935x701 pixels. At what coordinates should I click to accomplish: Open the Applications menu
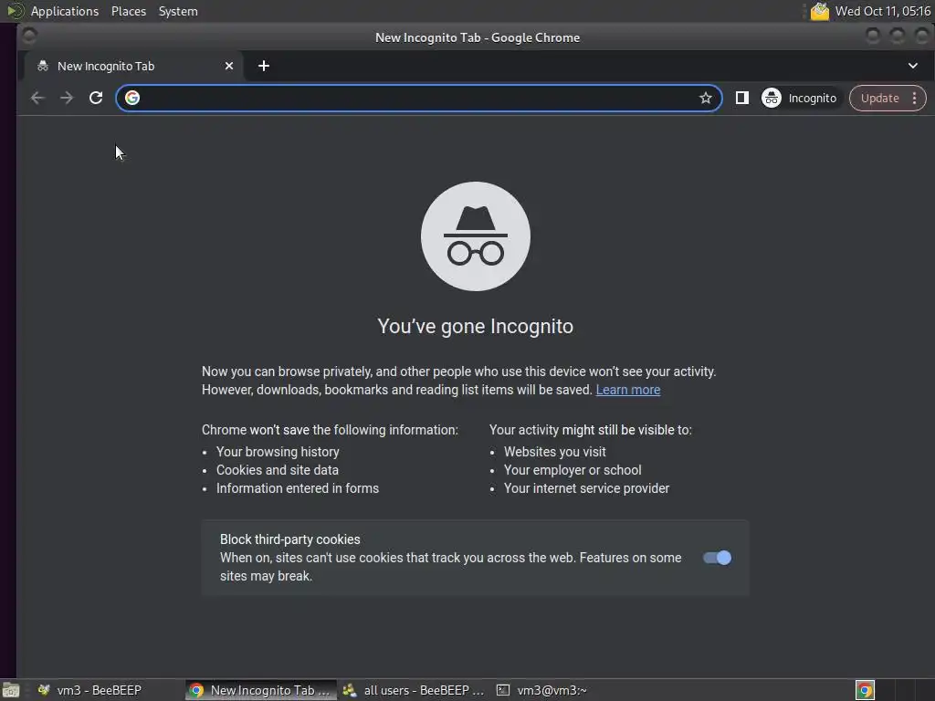click(x=65, y=11)
